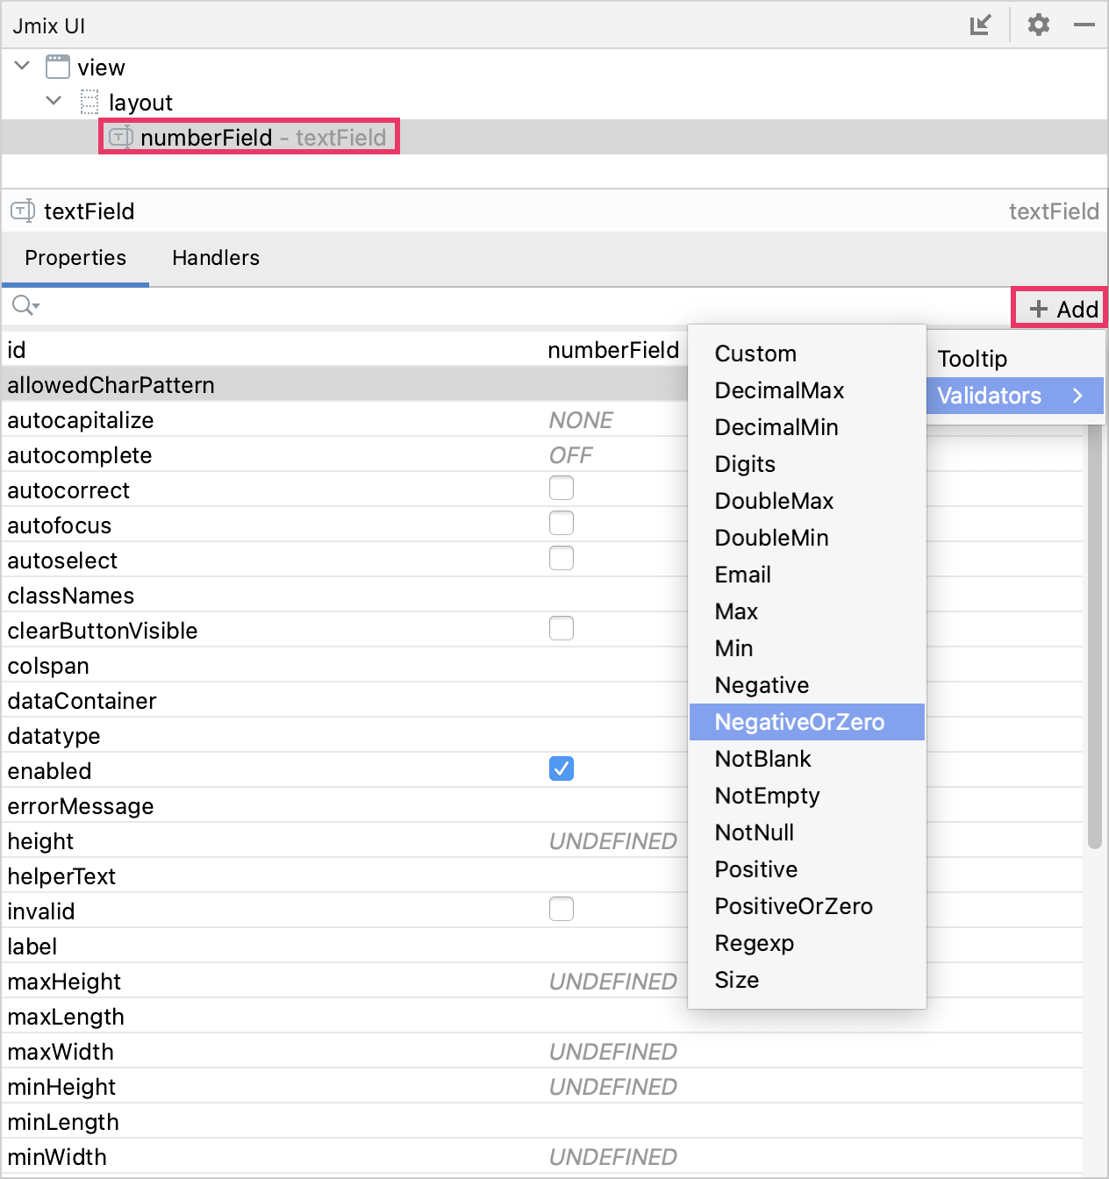Open the Jmix UI settings gear
Image resolution: width=1109 pixels, height=1179 pixels.
1039,25
